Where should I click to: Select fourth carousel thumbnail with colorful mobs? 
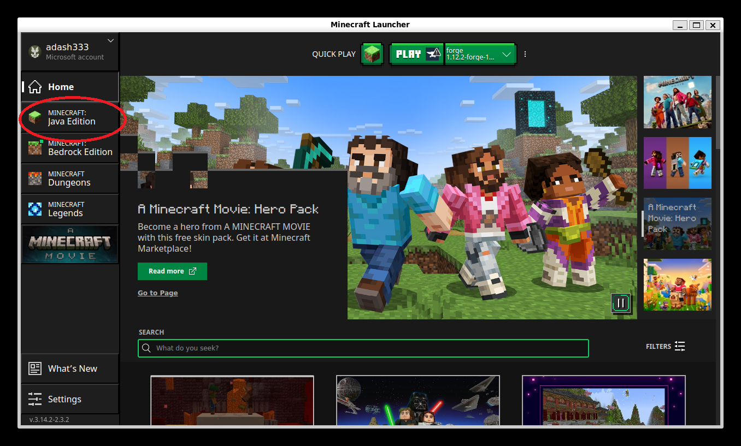coord(677,285)
